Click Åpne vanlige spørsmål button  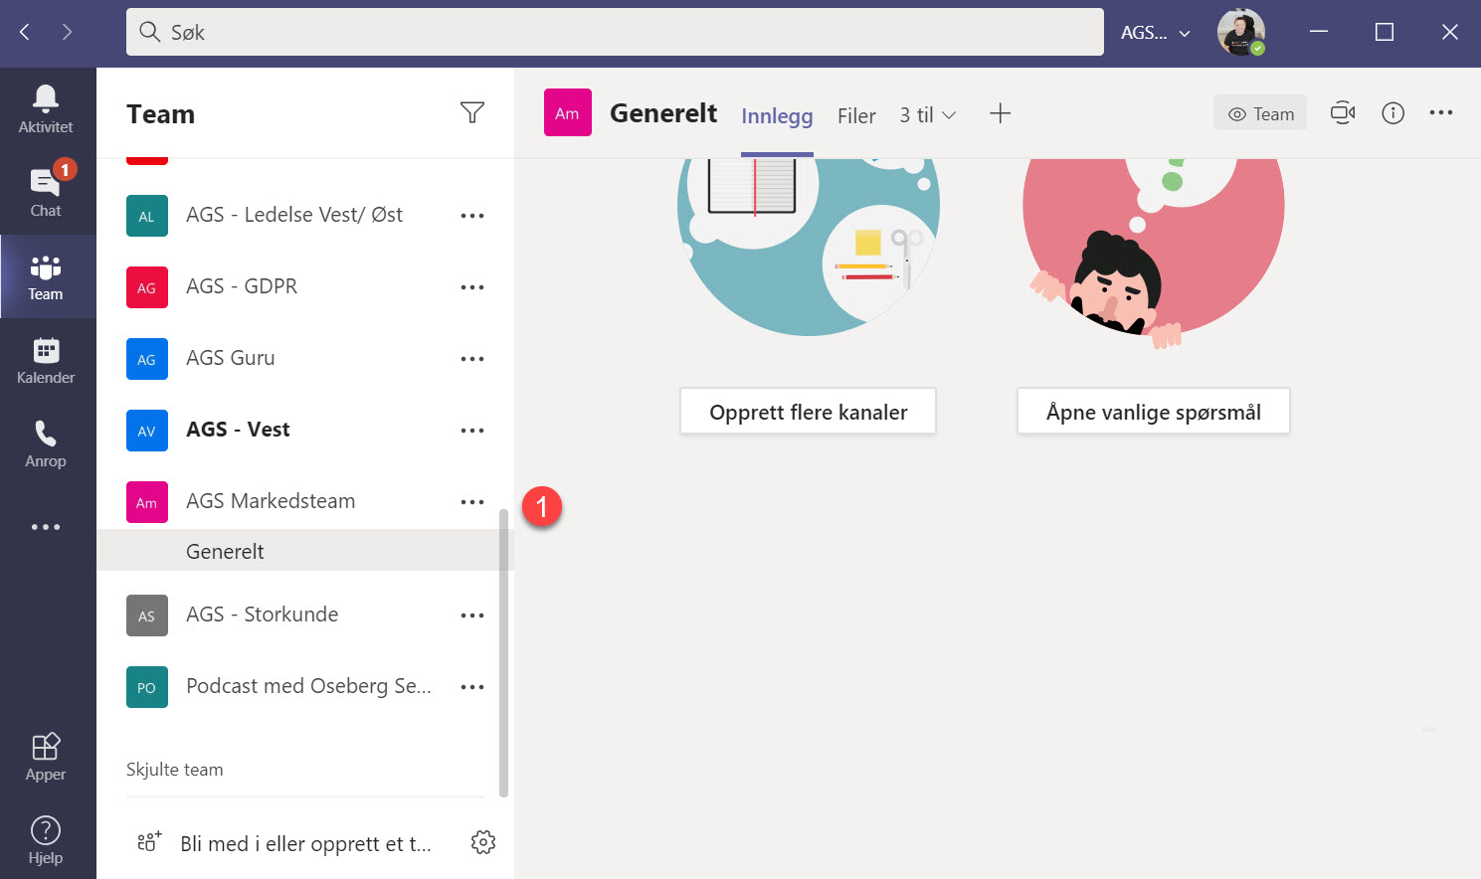(x=1153, y=410)
